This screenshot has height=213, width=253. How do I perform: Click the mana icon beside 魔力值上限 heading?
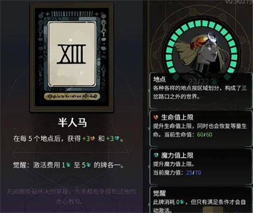[x=156, y=155]
